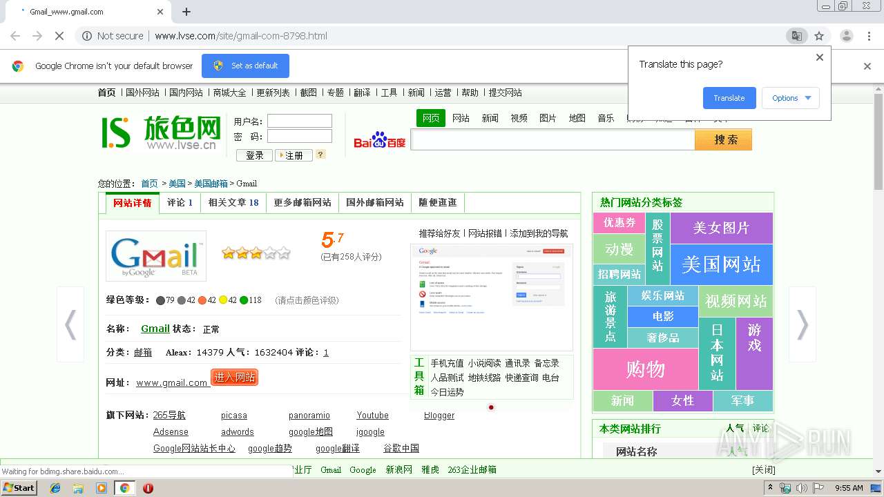Screen dimensions: 884x497
Task: Click the Translate button
Action: (729, 98)
